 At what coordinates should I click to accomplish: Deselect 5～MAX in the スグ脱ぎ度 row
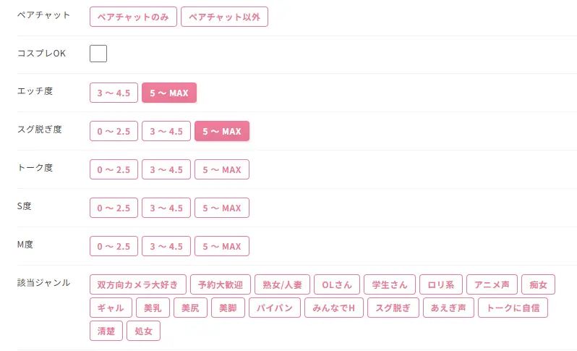[x=222, y=131]
